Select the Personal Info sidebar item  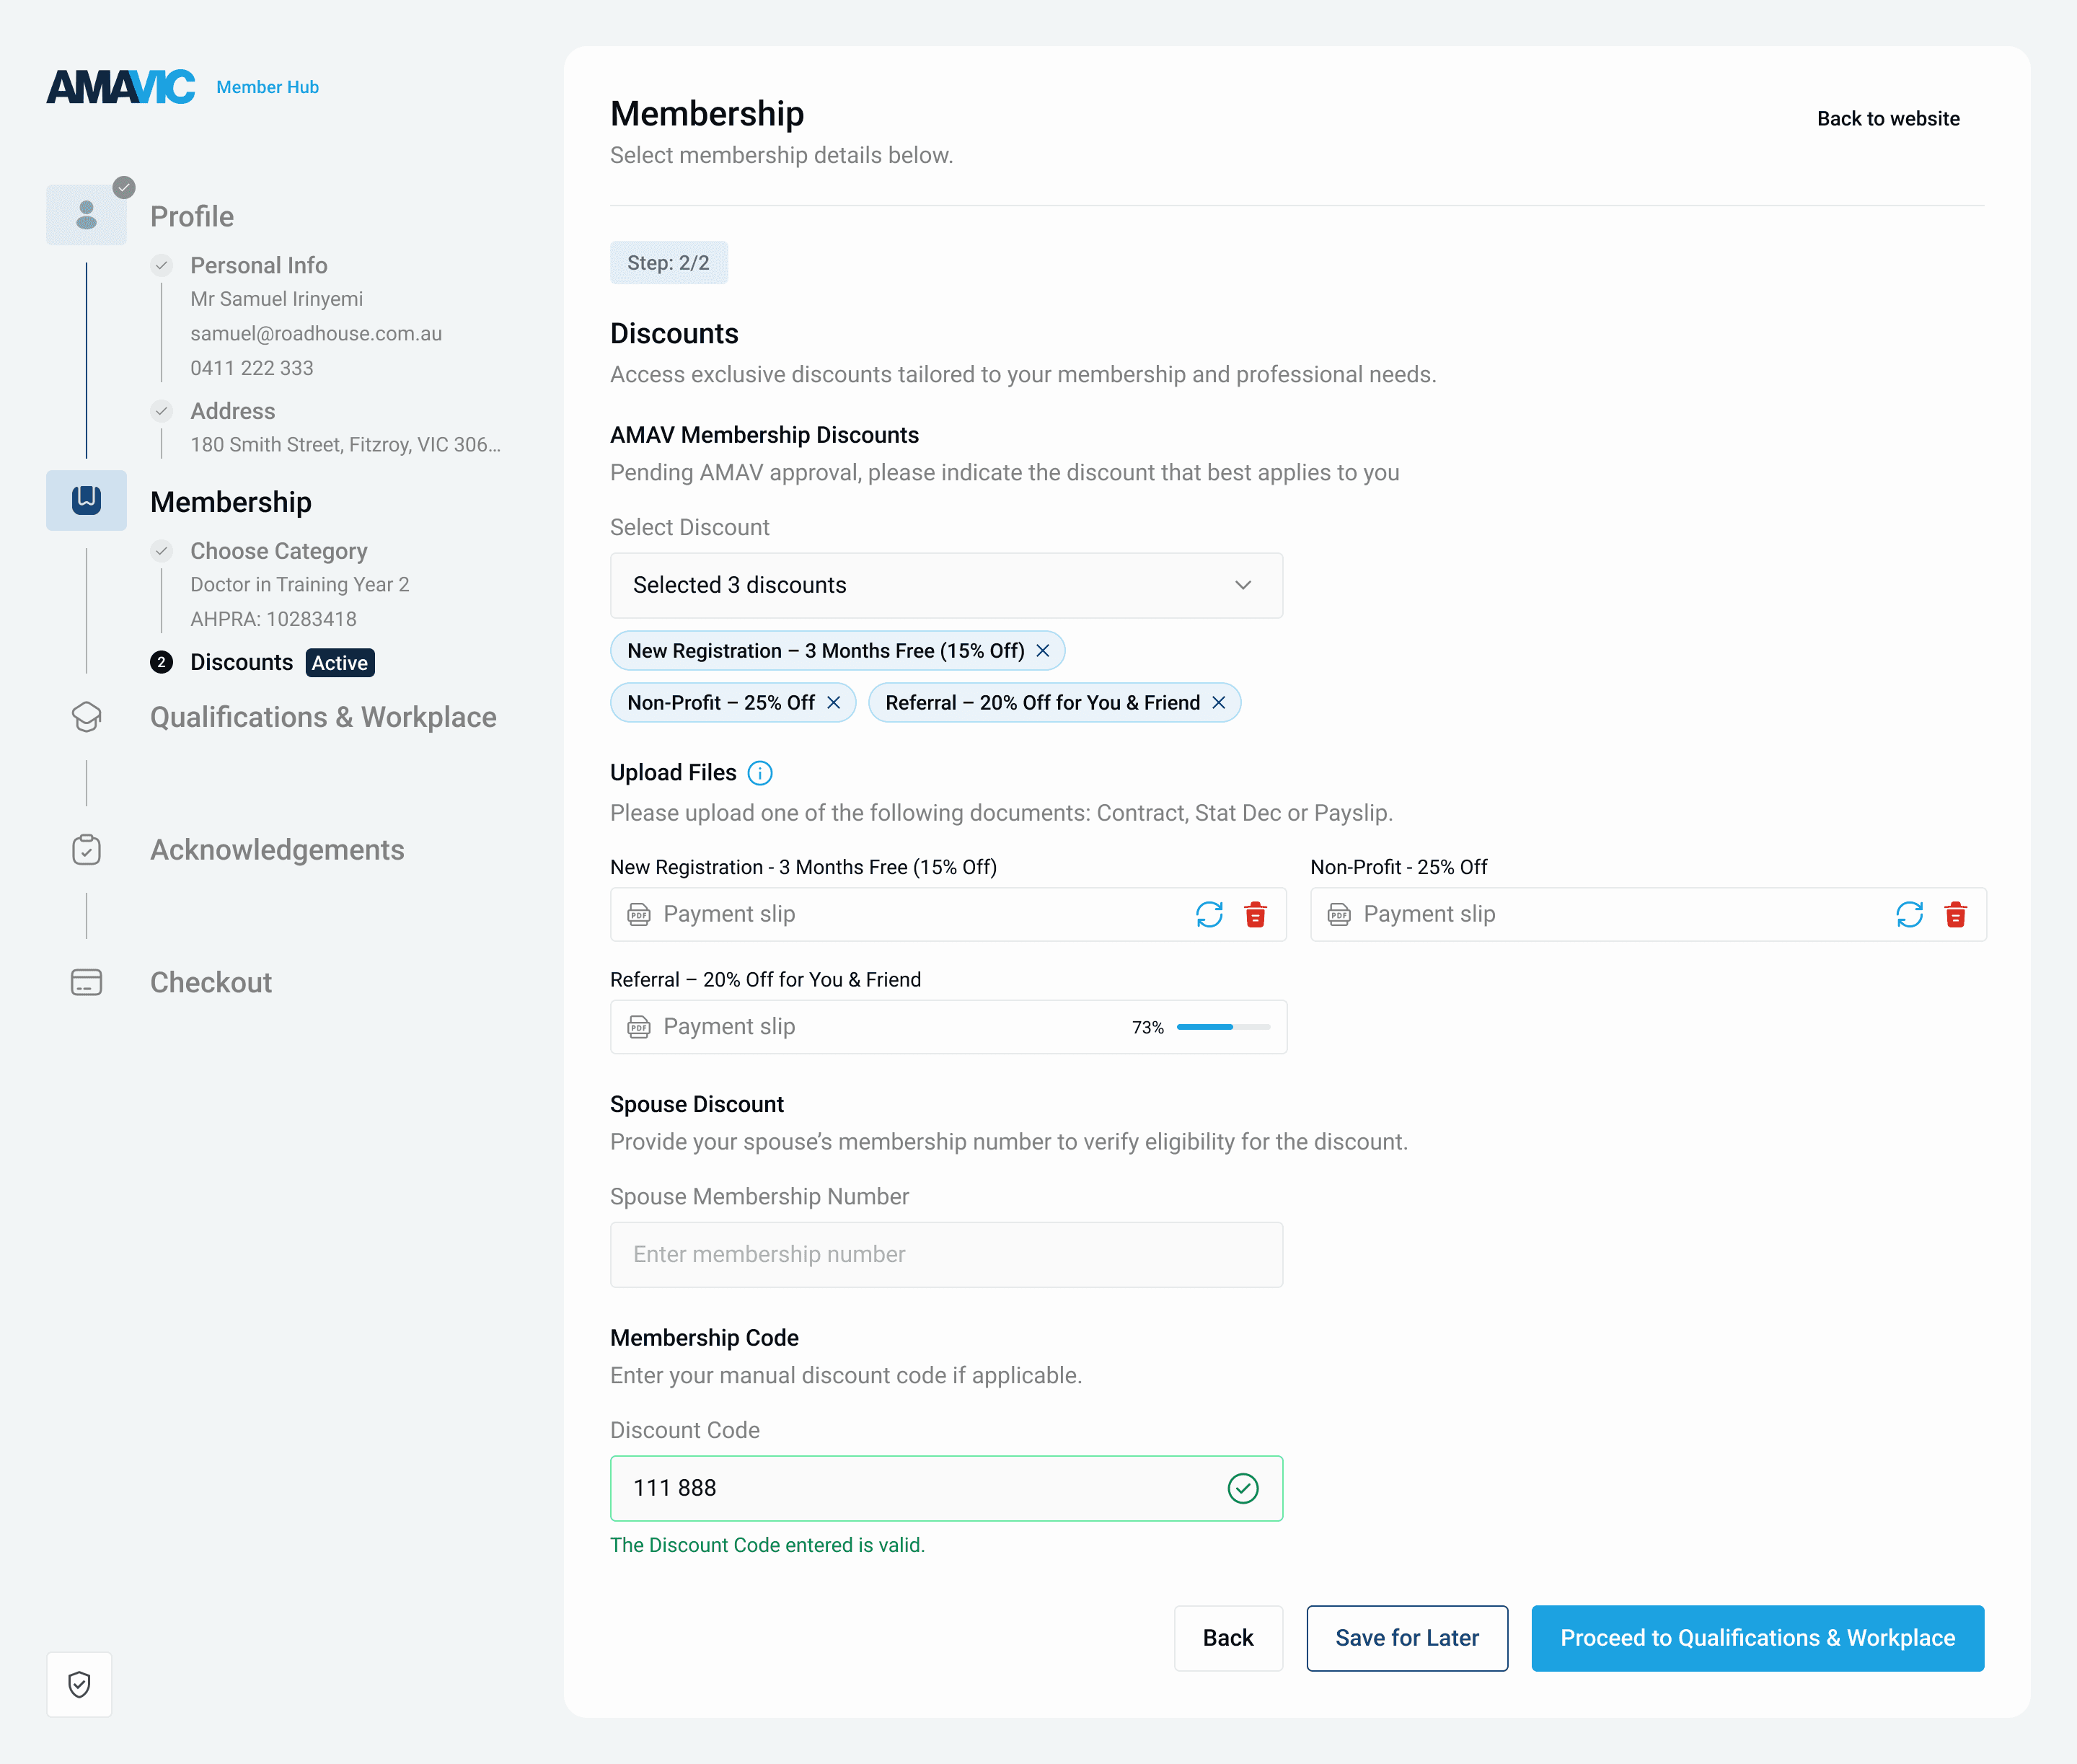point(258,265)
